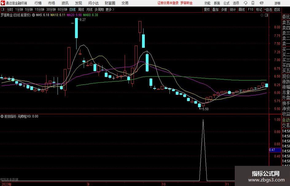Image resolution: width=290 pixels, height=186 pixels.
Task: Click the 元帅柱XG: 0.00 indicator value
Action: click(28, 116)
